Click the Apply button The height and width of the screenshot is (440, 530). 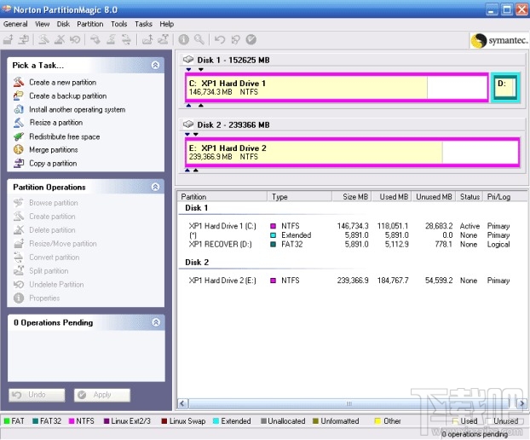pos(102,395)
